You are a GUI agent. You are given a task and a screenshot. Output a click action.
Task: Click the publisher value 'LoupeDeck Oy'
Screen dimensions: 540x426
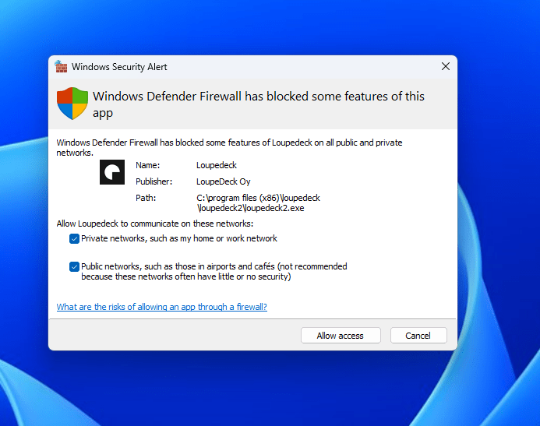(x=223, y=181)
